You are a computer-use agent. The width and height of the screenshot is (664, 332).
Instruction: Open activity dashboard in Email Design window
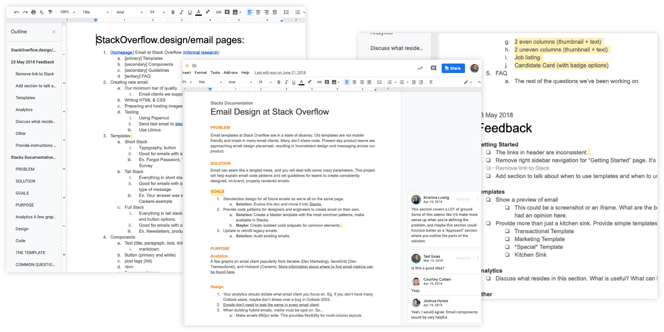[x=420, y=68]
